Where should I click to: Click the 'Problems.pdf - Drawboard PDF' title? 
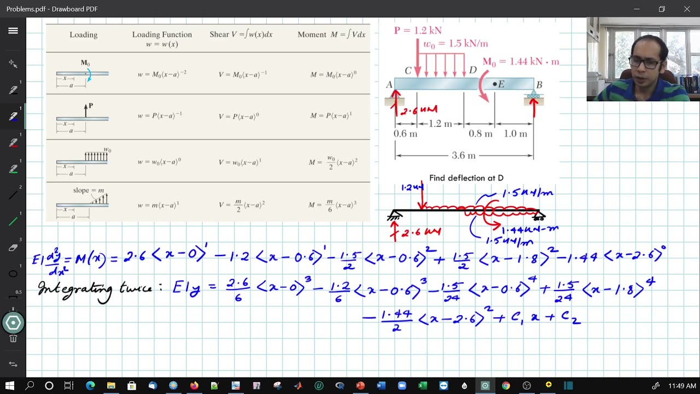(x=52, y=9)
